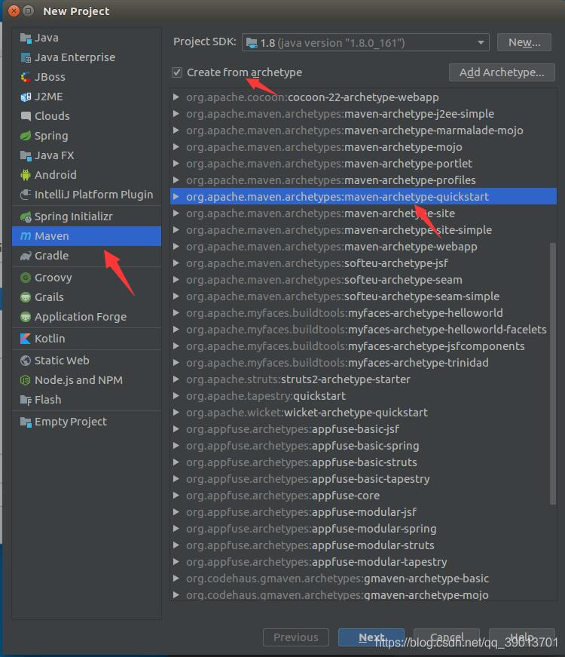Click the Next button

pyautogui.click(x=371, y=637)
